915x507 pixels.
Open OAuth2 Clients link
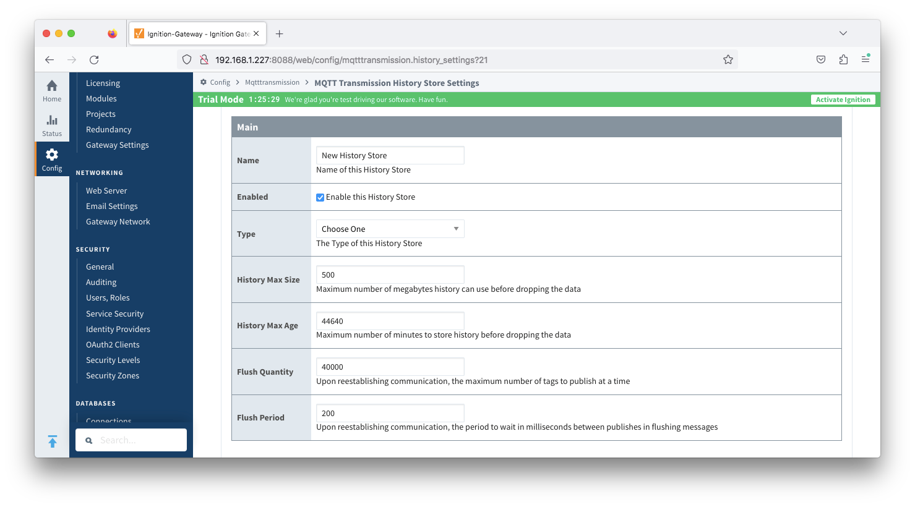click(x=113, y=344)
